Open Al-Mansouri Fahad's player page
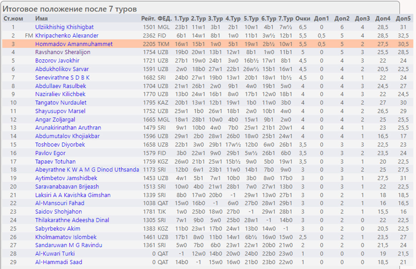The image size is (416, 269). point(60,203)
